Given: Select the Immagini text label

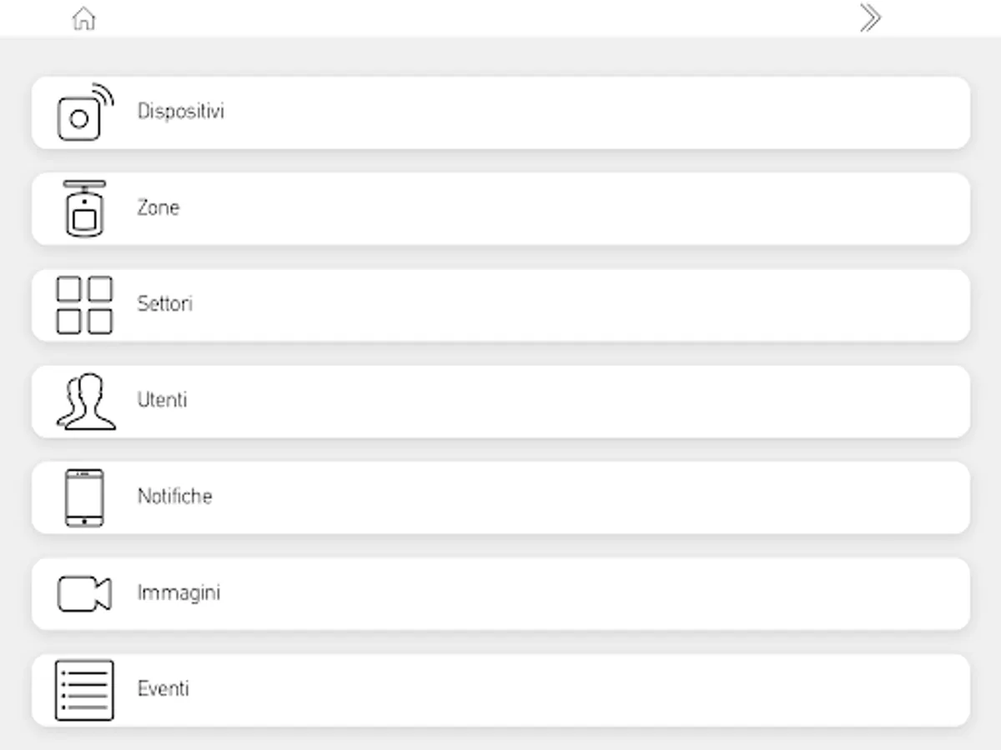Looking at the screenshot, I should click(179, 593).
